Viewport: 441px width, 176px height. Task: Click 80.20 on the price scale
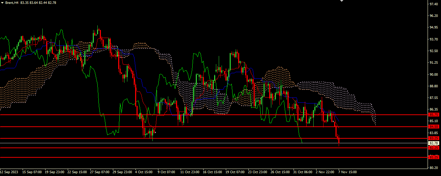434,168
